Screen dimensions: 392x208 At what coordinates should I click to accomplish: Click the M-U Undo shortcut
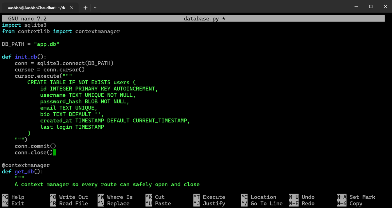pos(302,197)
